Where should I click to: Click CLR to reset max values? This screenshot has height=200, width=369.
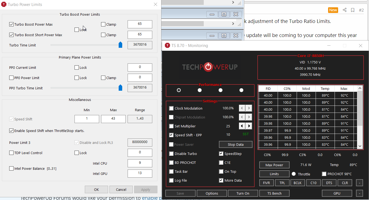pos(345,183)
